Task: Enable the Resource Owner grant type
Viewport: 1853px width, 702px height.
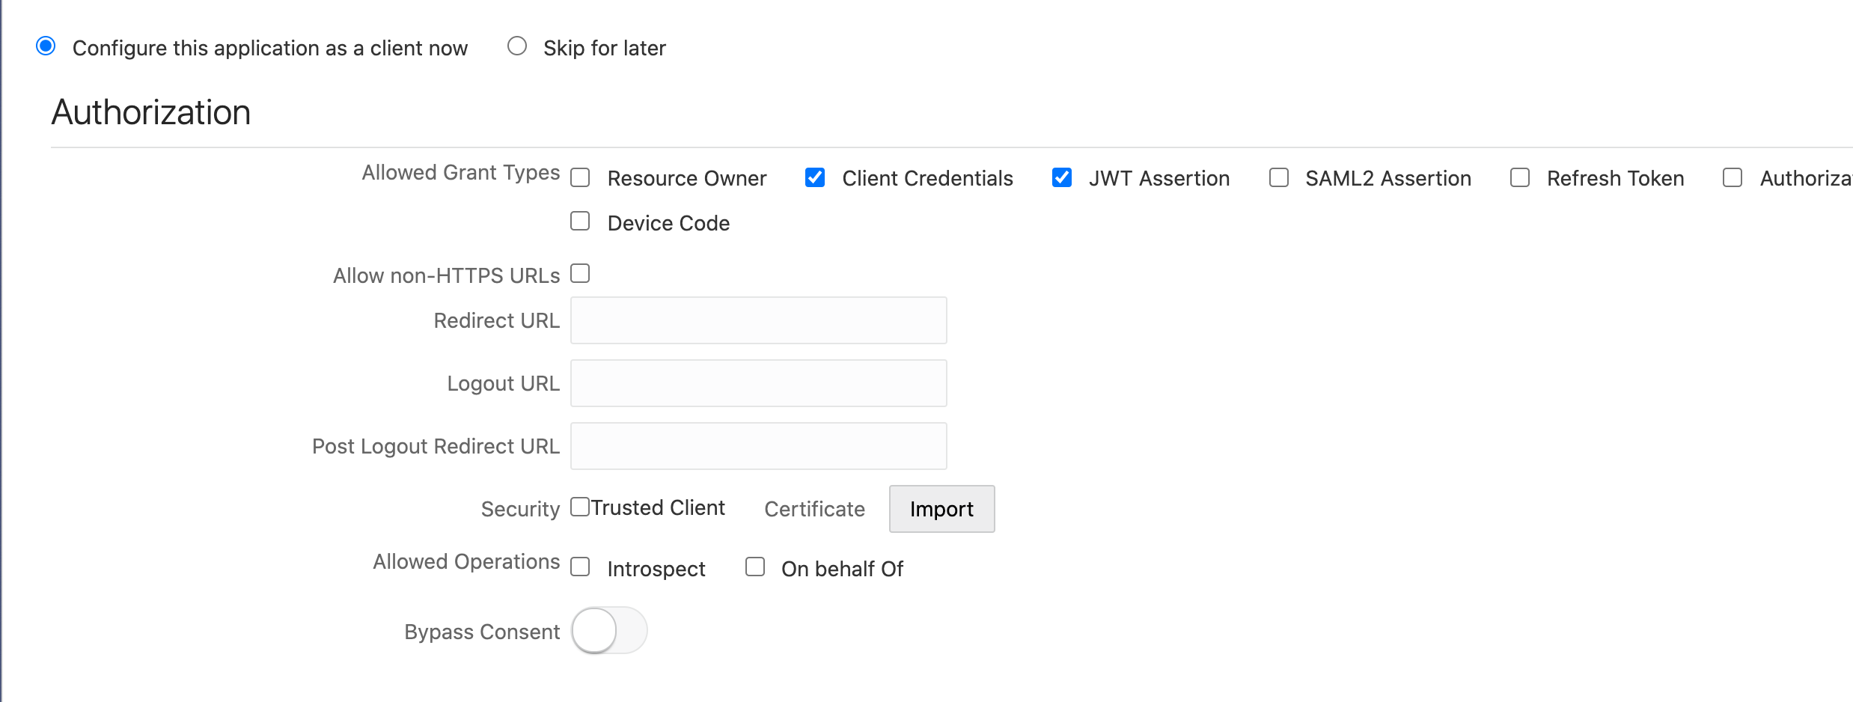Action: pyautogui.click(x=580, y=177)
